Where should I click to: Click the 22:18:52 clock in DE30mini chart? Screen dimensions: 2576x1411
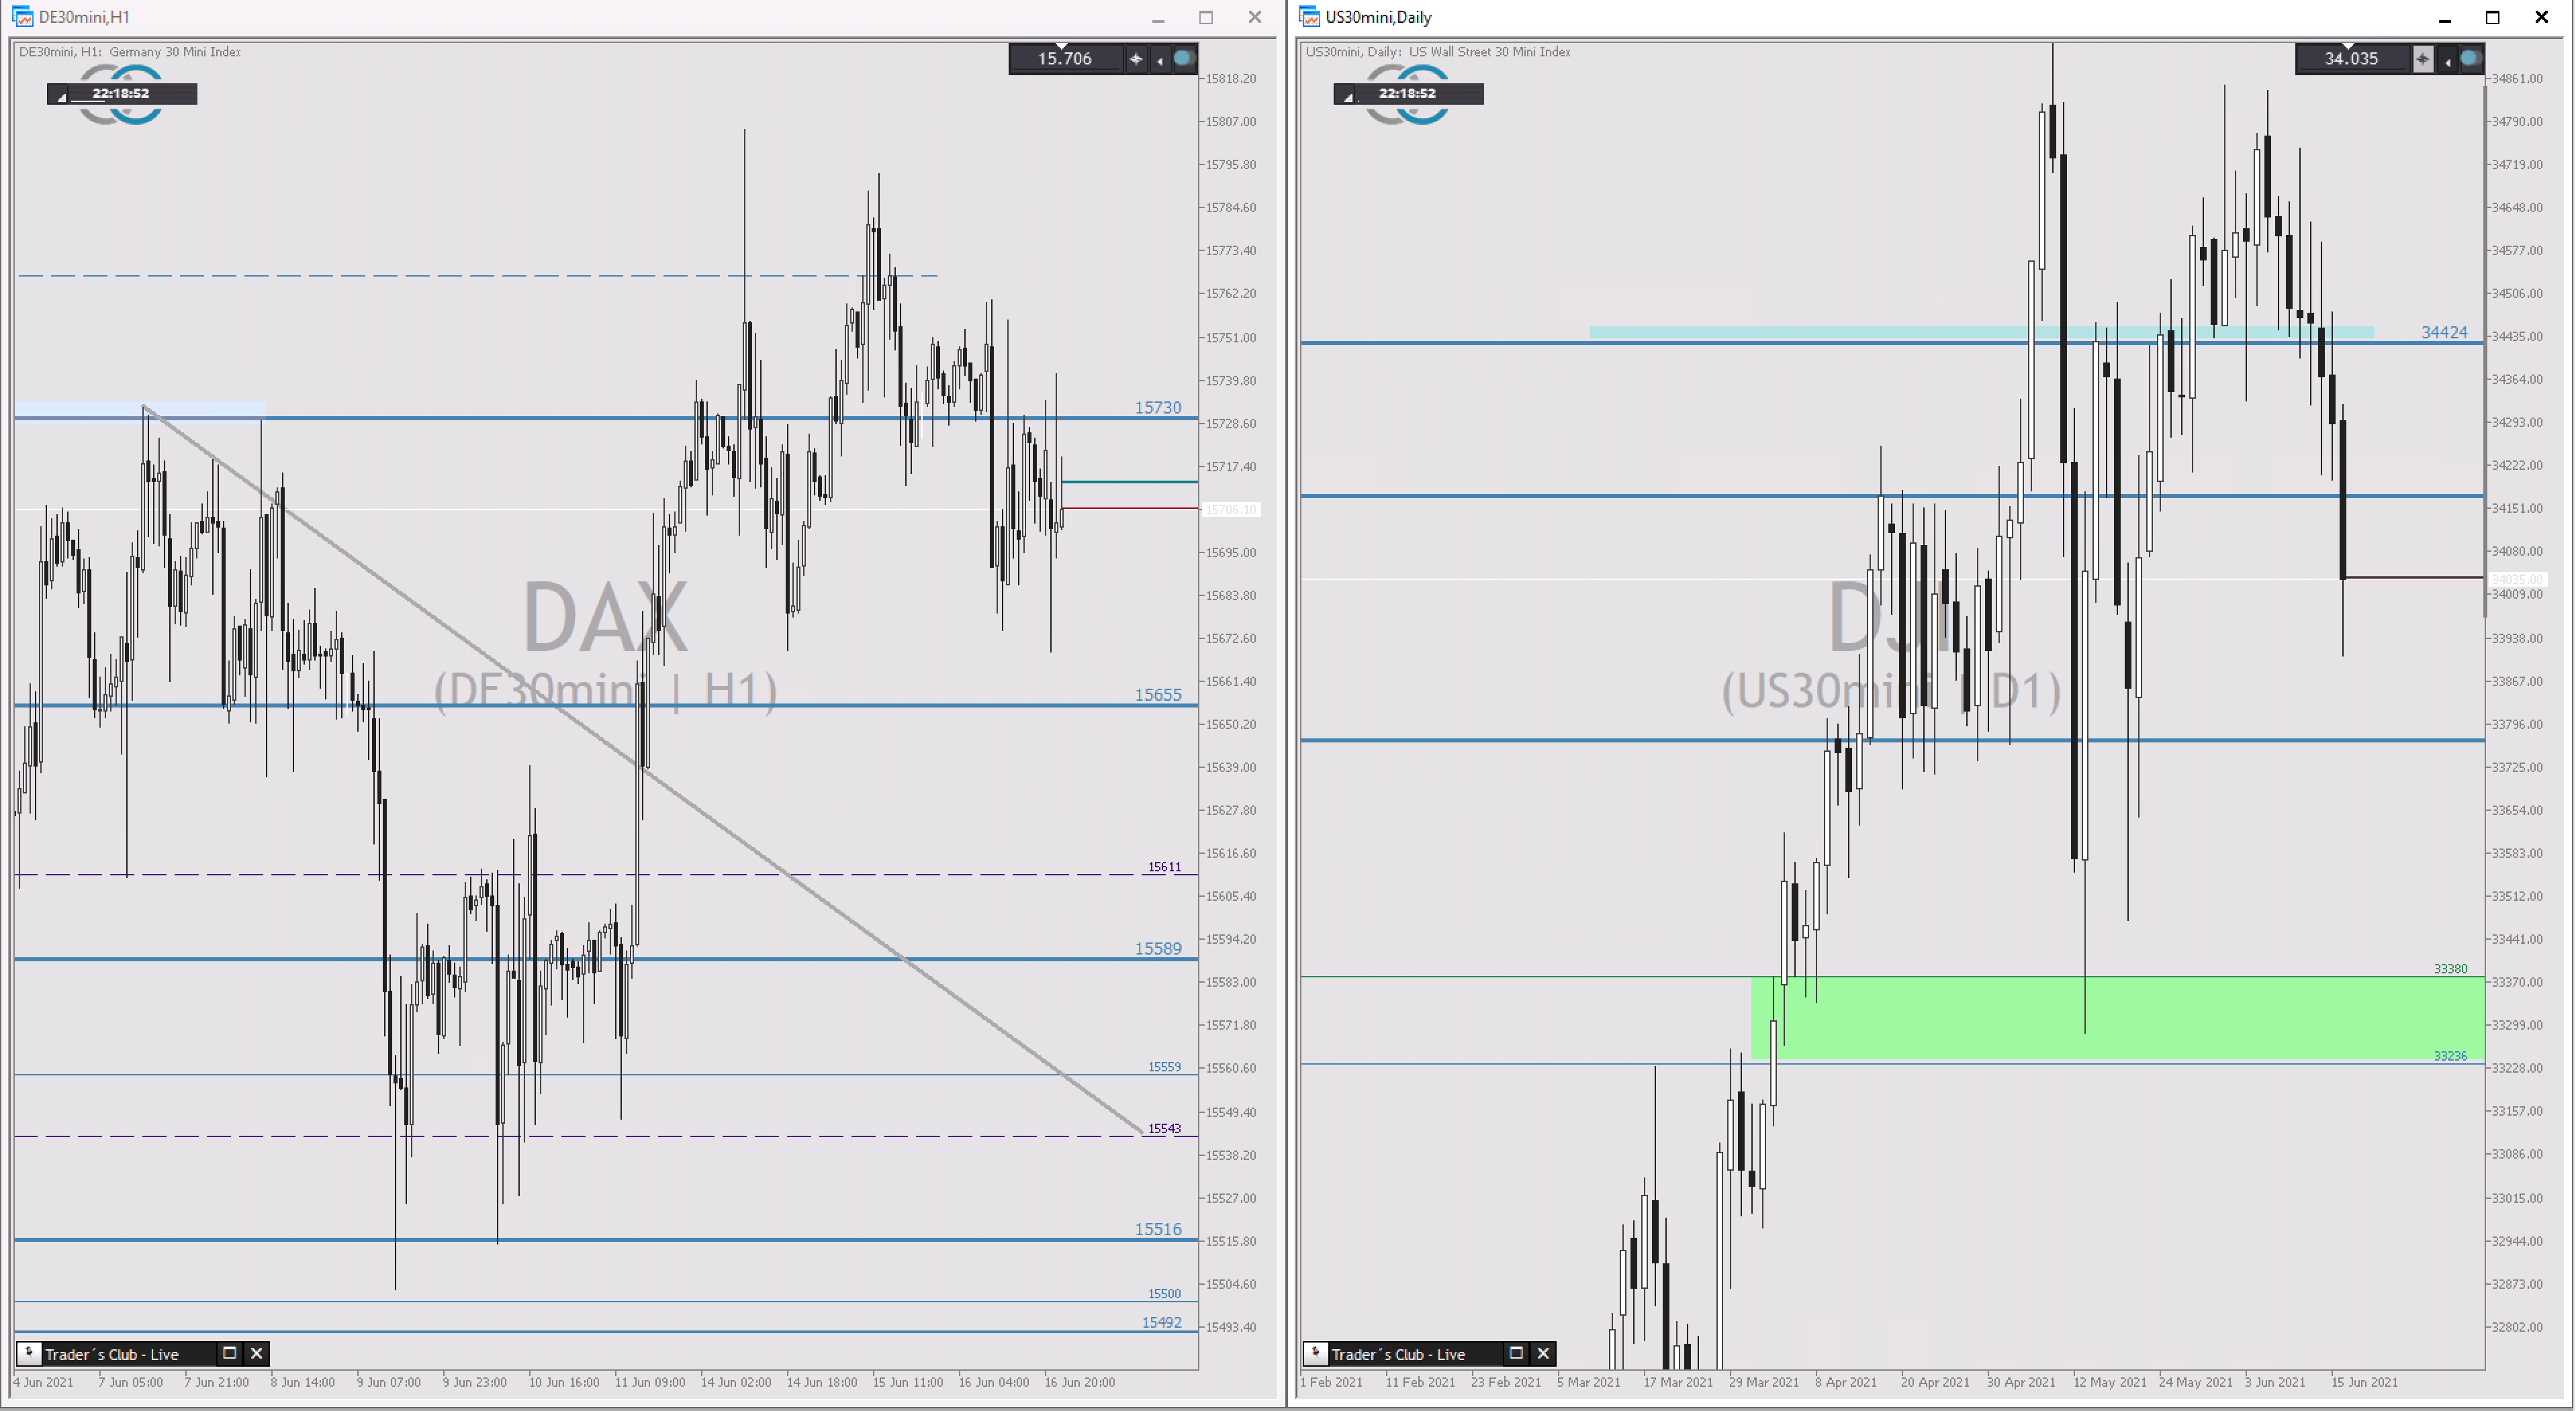(121, 93)
